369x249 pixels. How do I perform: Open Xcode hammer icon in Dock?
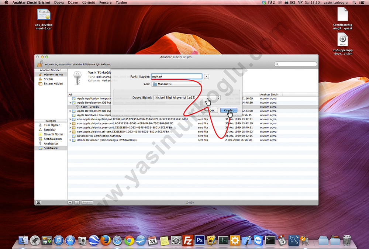pos(246,240)
